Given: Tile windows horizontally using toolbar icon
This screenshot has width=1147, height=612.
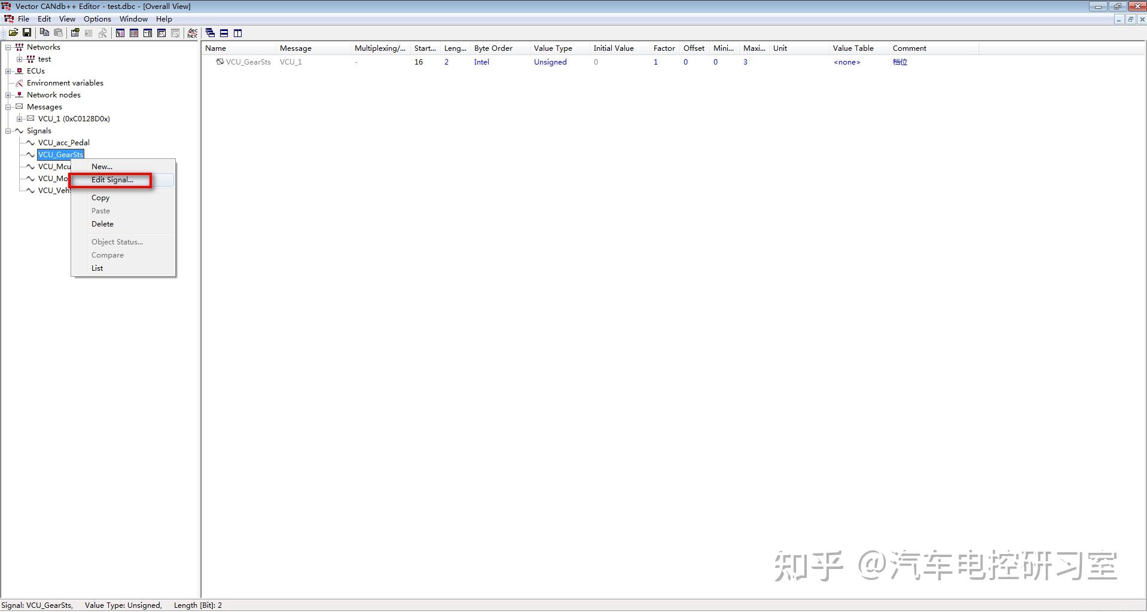Looking at the screenshot, I should pos(224,33).
